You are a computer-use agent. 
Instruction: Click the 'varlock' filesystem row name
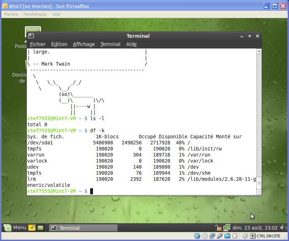[37, 161]
